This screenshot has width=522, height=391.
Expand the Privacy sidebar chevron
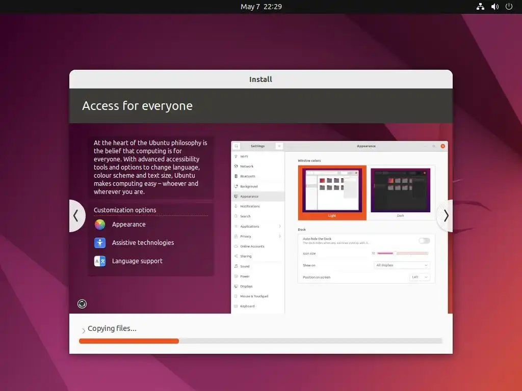point(280,236)
